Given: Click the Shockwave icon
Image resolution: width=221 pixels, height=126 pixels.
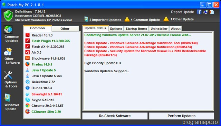Looking at the screenshot, I should [x=28, y=58].
